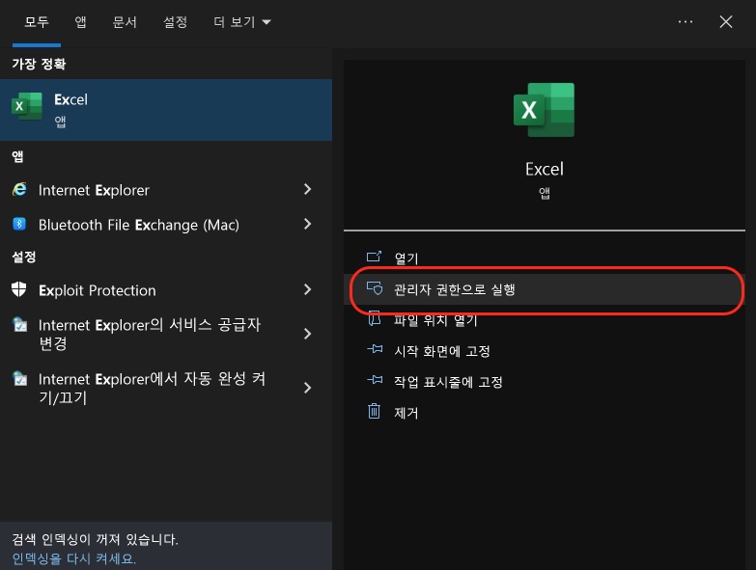Click icon for 자동 완성 켜기/끄기 setting
This screenshot has height=570, width=756.
pyautogui.click(x=19, y=378)
